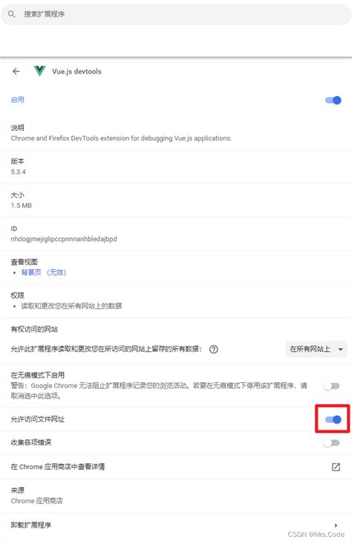Enable 在无痕模式下启用 toggle
352x542 pixels.
pyautogui.click(x=332, y=386)
